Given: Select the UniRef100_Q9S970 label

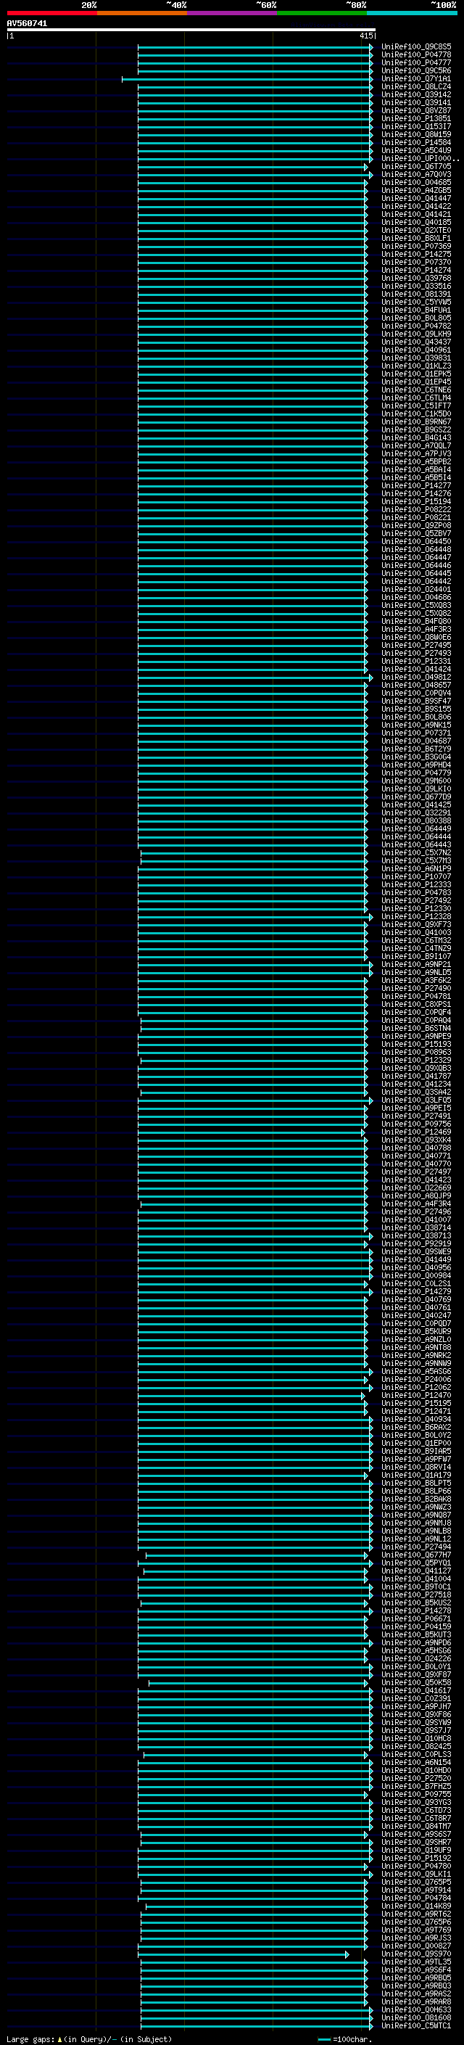Looking at the screenshot, I should click(x=415, y=1954).
